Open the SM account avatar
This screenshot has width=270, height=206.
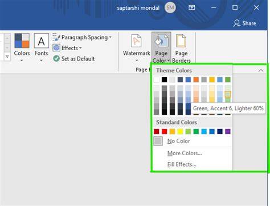pyautogui.click(x=170, y=7)
